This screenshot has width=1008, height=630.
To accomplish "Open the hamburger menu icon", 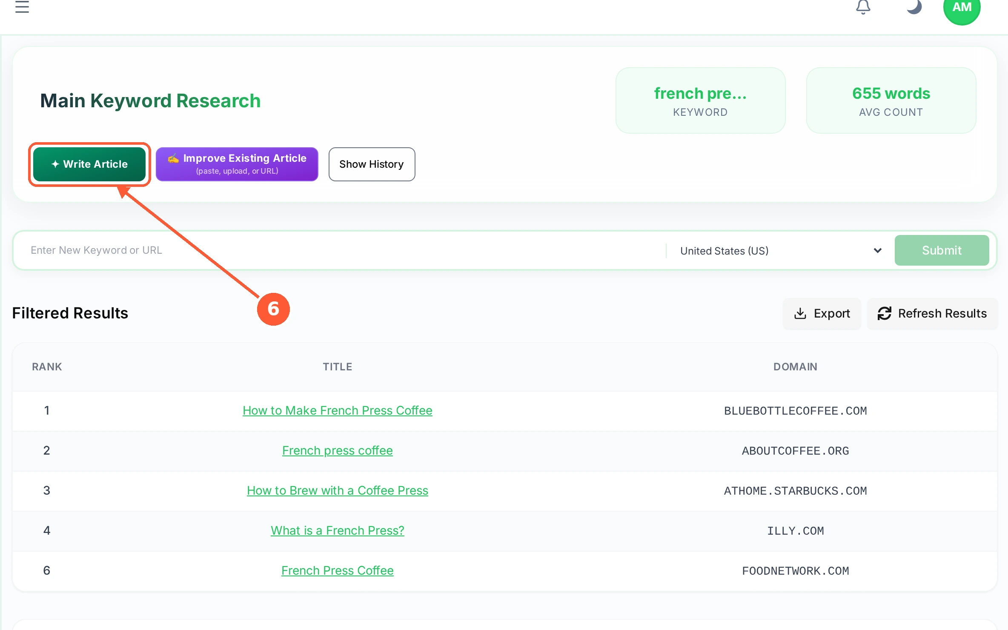I will point(22,7).
